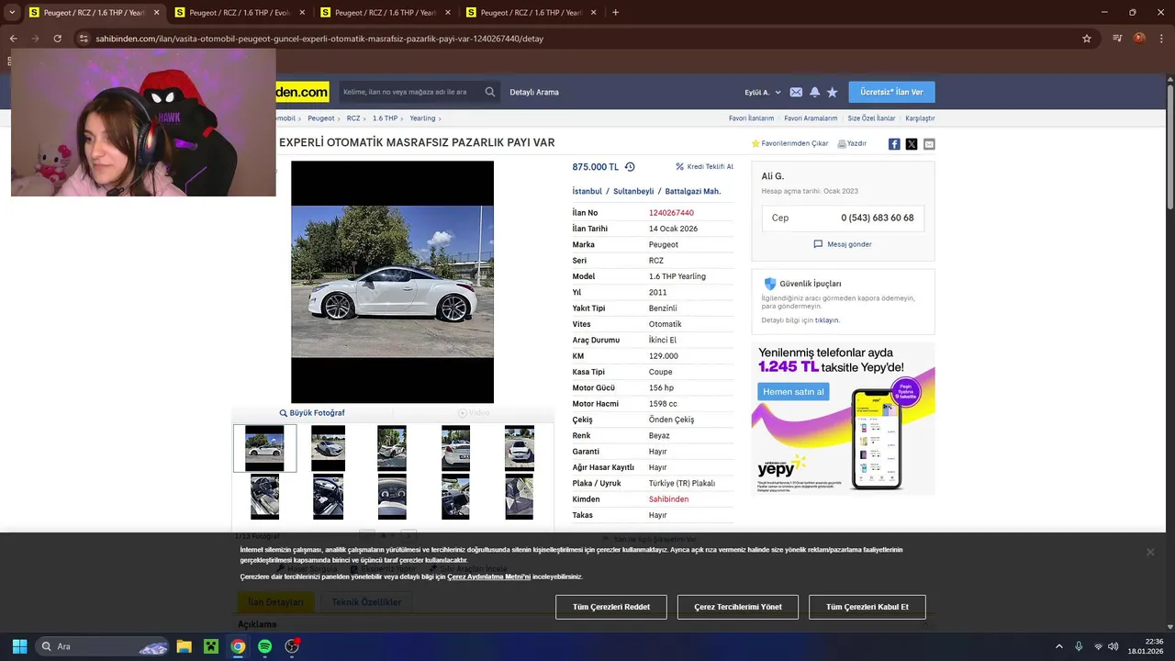Open Chrome profile avatar
The height and width of the screenshot is (661, 1175).
click(x=1139, y=39)
